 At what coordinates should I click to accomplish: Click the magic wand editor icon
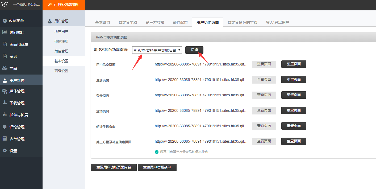tap(49, 5)
